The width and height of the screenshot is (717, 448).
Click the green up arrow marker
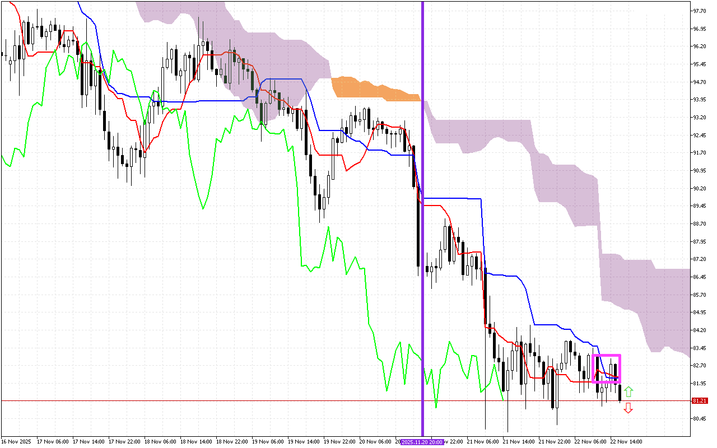[628, 391]
